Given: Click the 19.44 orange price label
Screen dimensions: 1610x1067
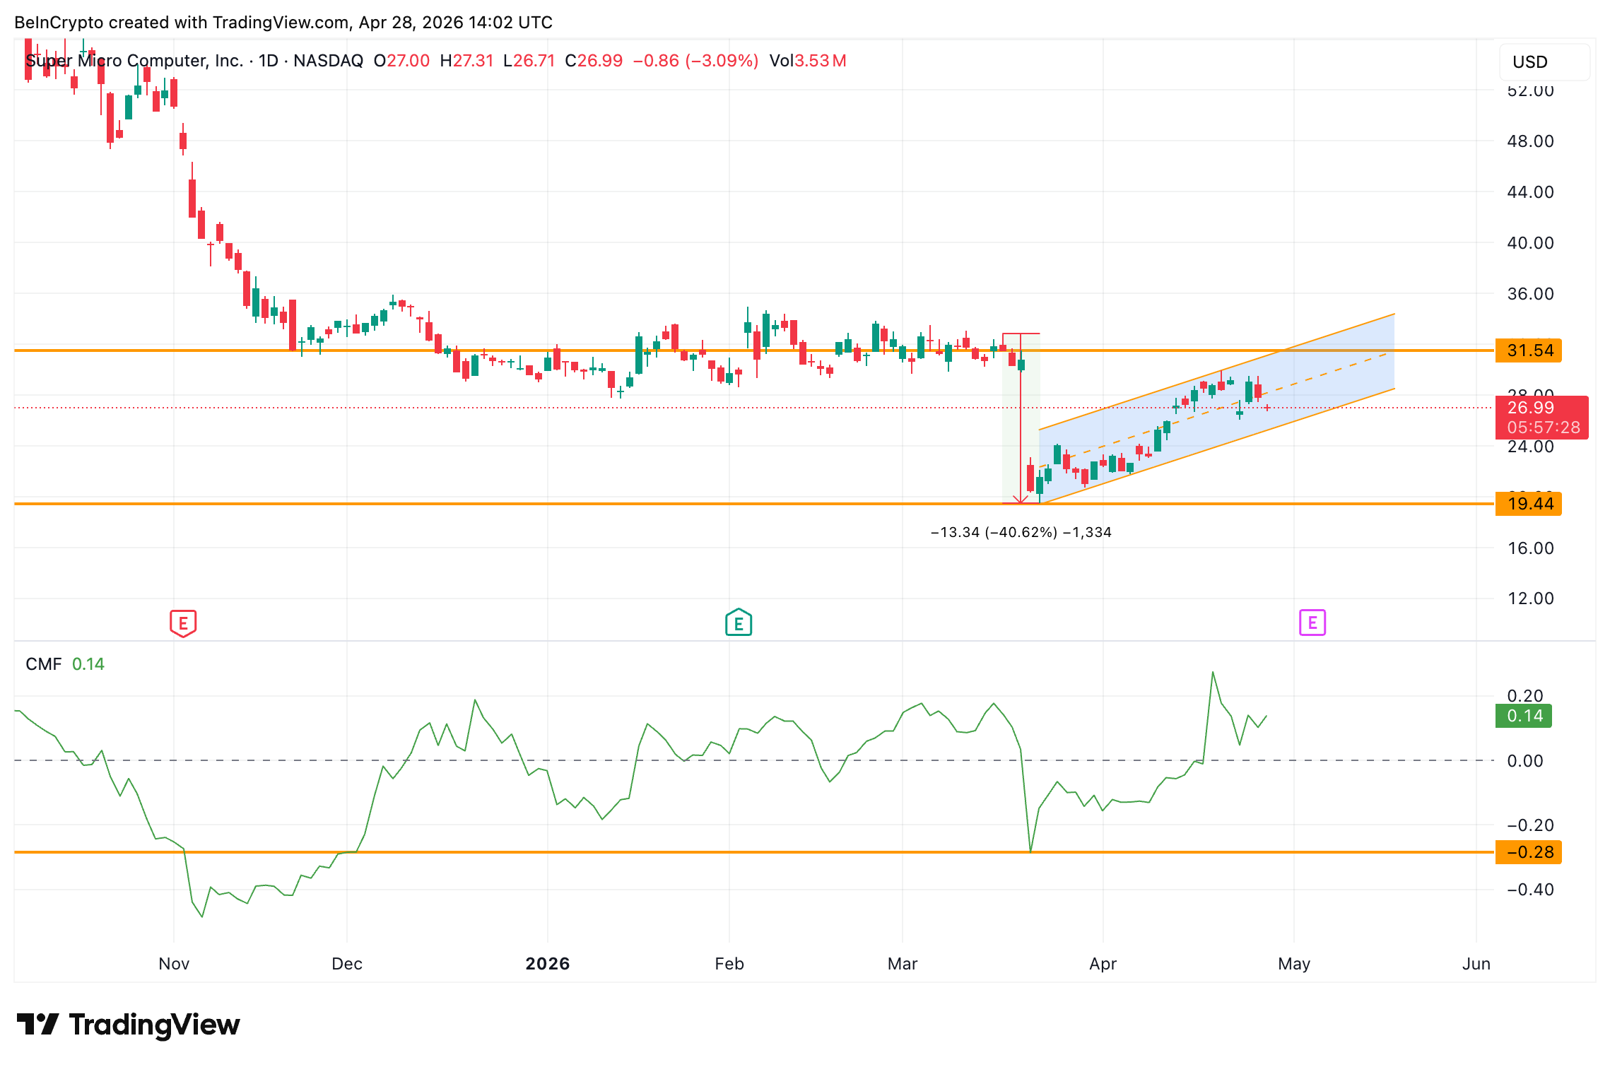Looking at the screenshot, I should pos(1528,504).
